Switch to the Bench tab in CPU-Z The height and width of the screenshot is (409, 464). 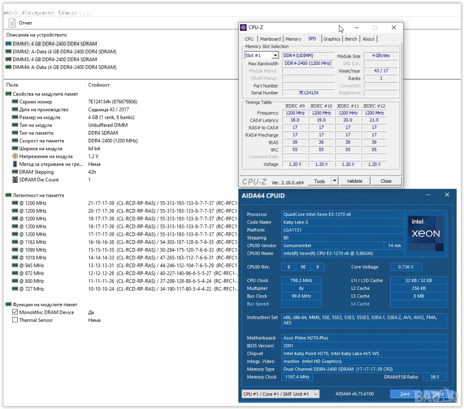point(351,39)
